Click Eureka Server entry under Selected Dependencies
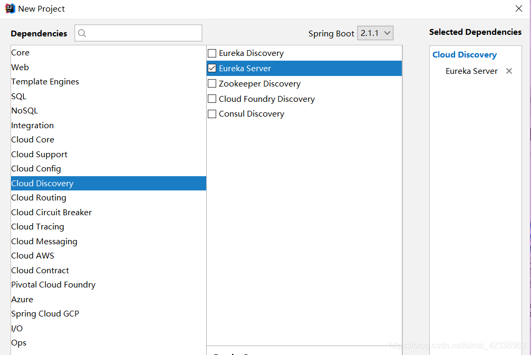 click(x=471, y=71)
